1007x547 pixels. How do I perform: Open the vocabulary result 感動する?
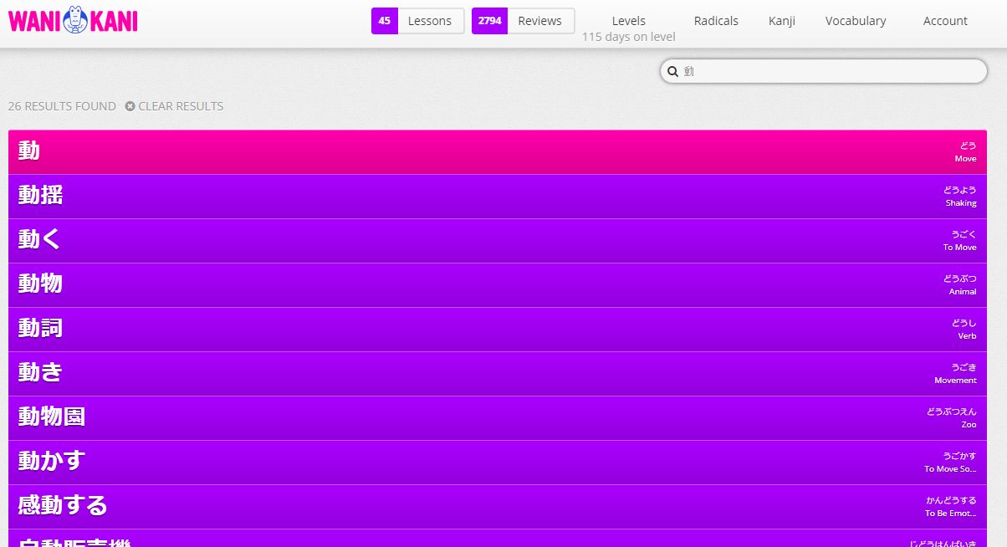point(498,507)
